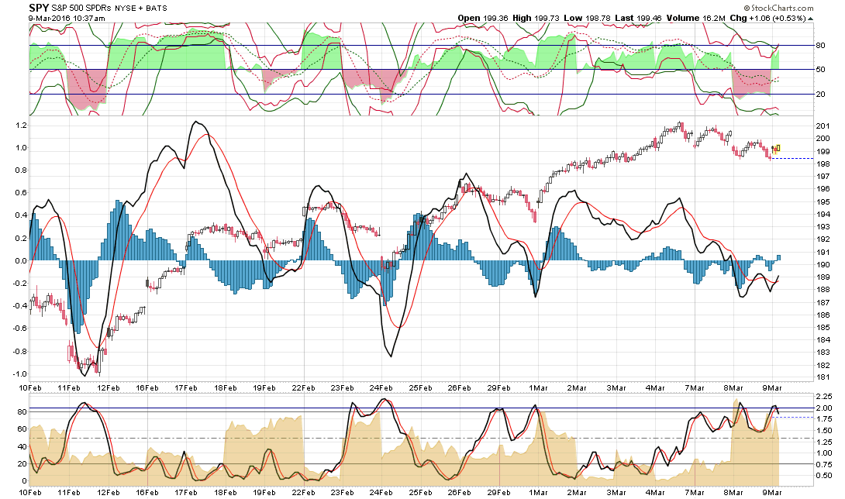Select the timestamp "9-Mar-2016 10:37am"
Screen dimensions: 845x499
67,18
